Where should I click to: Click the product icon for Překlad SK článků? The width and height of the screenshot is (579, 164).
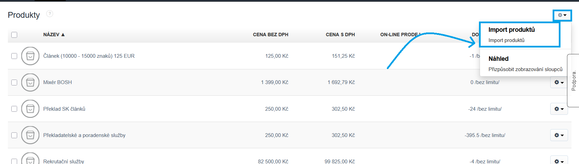[30, 109]
